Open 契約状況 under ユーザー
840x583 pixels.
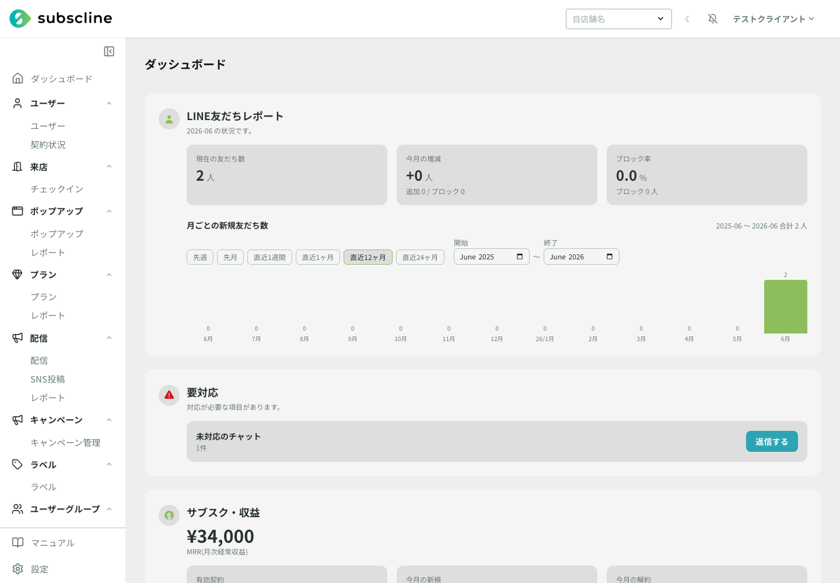tap(48, 145)
